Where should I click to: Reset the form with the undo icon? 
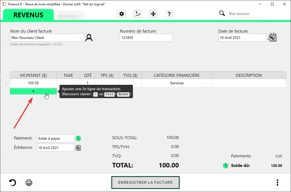(13, 183)
